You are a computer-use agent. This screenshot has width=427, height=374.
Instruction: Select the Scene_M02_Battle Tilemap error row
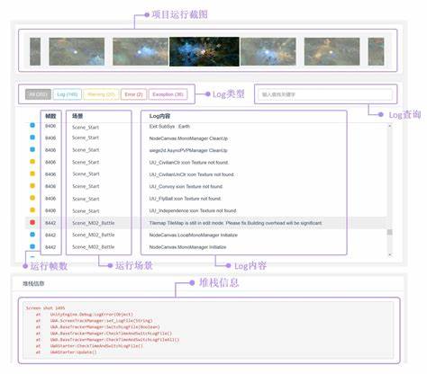(x=205, y=223)
